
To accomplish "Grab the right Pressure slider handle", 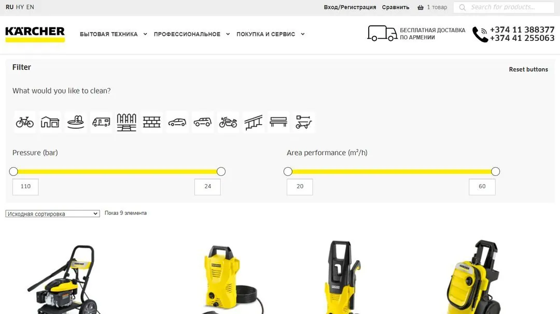I will [221, 171].
